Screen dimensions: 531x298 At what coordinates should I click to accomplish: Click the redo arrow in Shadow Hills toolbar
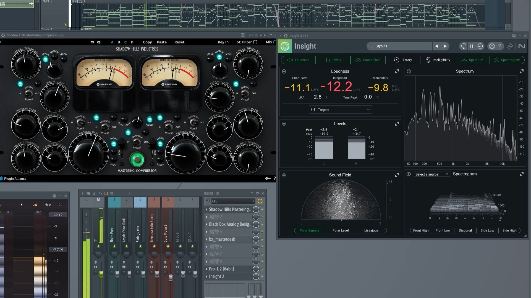coord(99,42)
